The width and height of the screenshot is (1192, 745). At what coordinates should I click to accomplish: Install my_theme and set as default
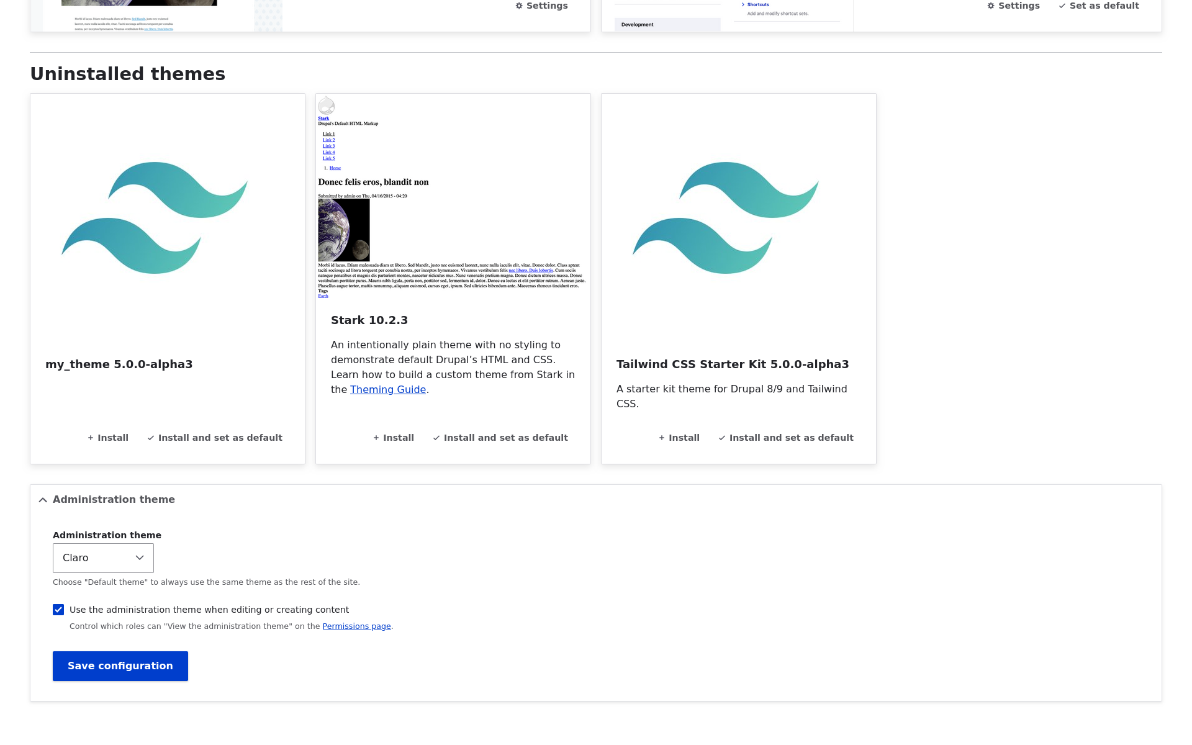tap(215, 438)
